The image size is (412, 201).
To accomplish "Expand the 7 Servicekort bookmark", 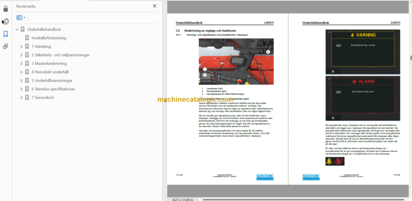I will tap(21, 97).
